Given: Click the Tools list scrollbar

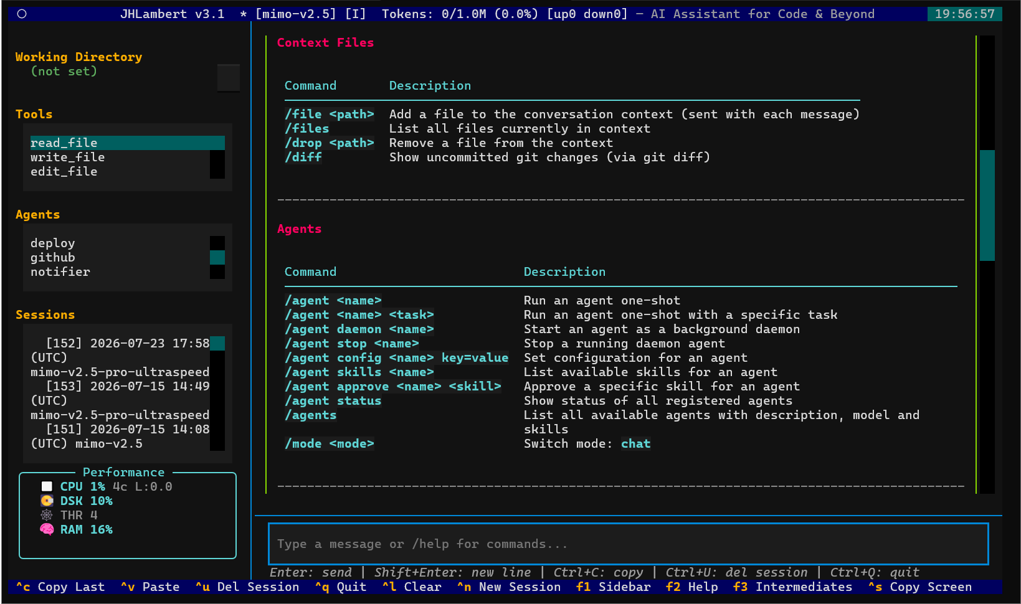Looking at the screenshot, I should tap(217, 157).
